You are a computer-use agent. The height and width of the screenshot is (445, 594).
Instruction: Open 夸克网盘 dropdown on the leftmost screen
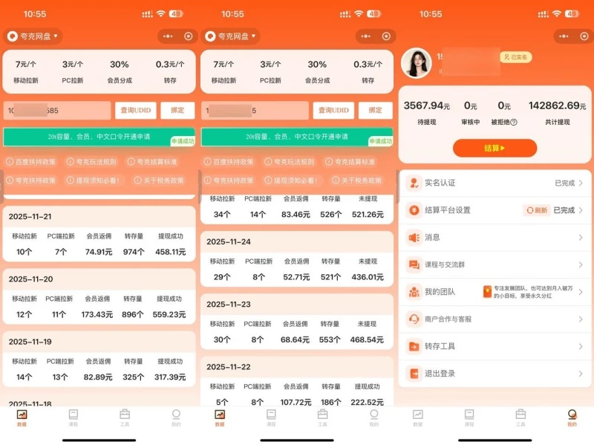pyautogui.click(x=33, y=36)
